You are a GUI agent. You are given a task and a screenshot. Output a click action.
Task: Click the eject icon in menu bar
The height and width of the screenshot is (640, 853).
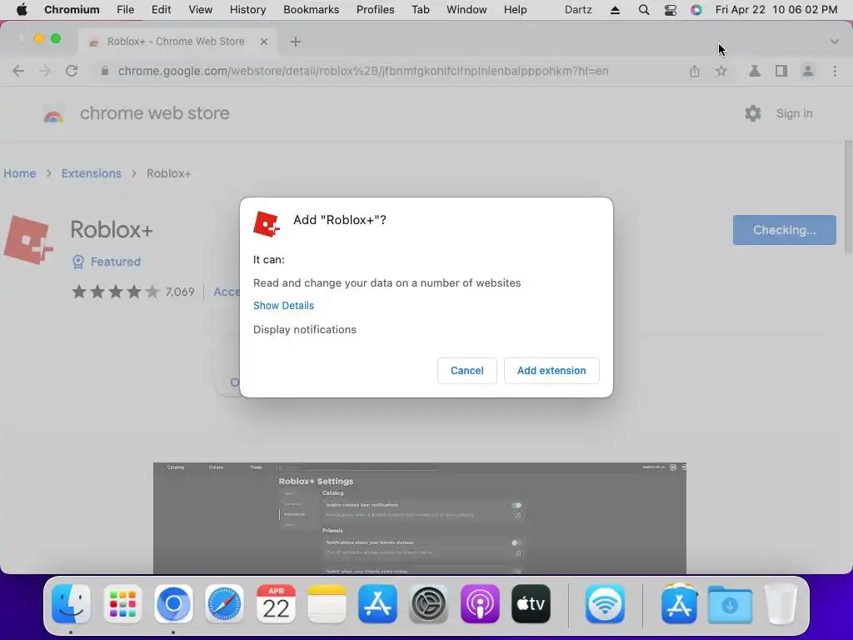(616, 10)
